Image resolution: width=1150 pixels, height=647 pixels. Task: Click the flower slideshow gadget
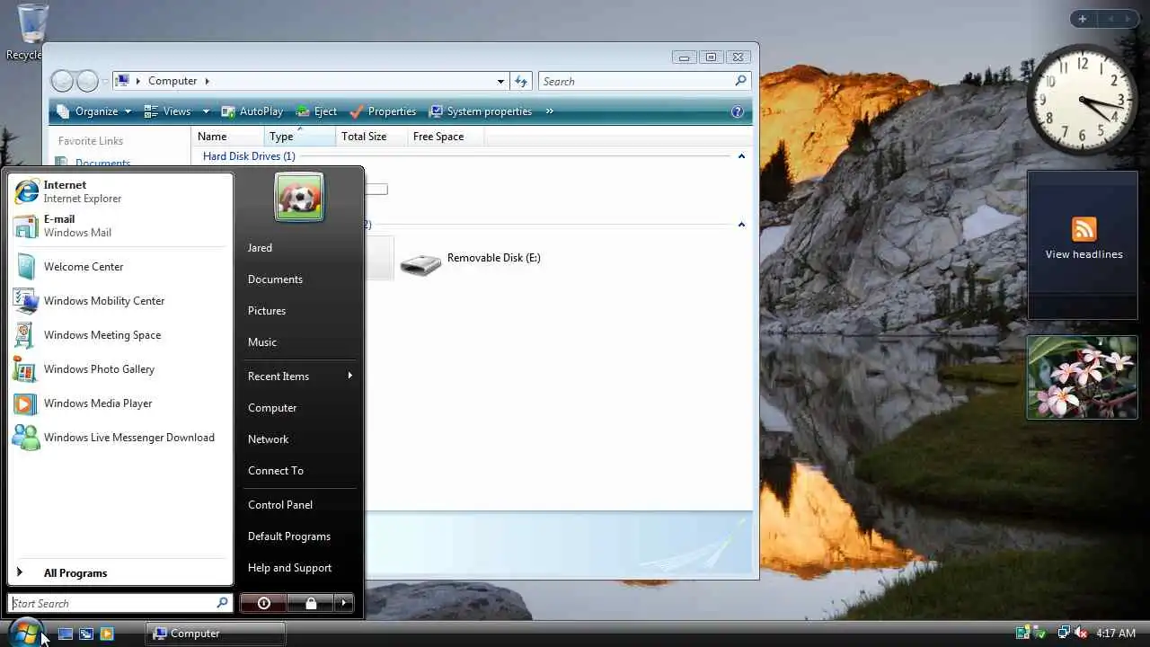[x=1083, y=377]
